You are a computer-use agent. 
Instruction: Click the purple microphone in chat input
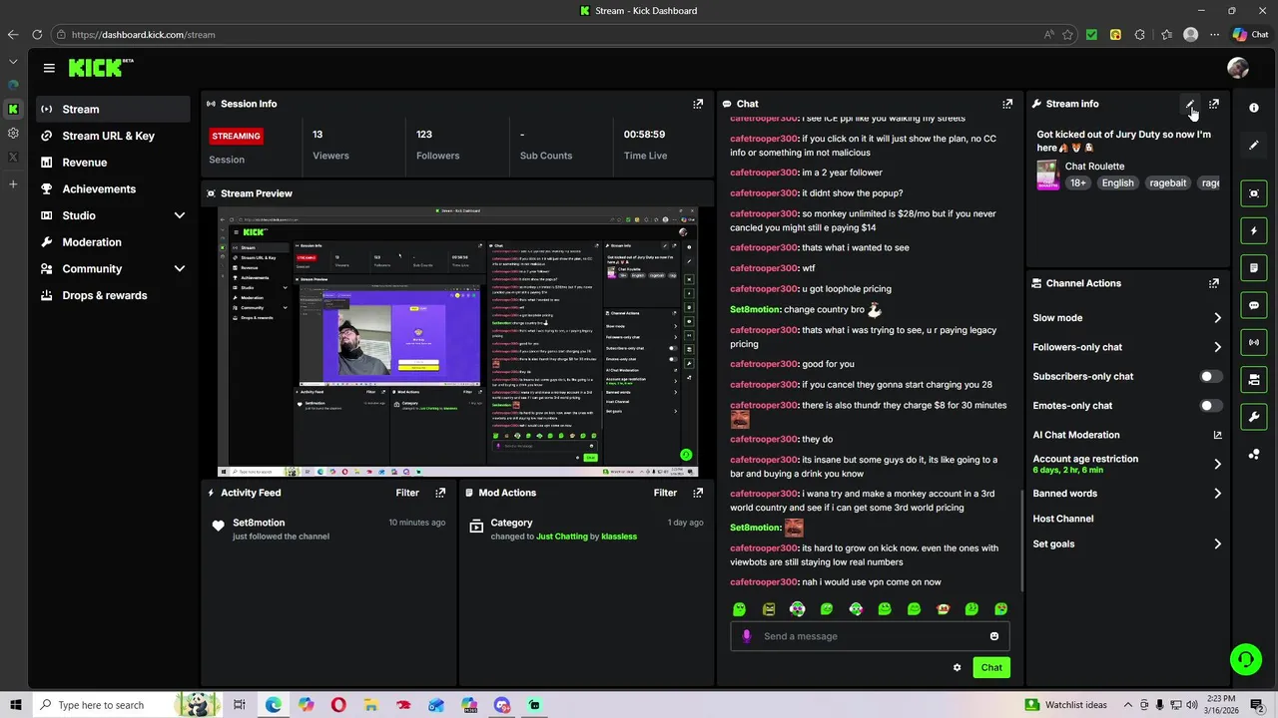[747, 636]
